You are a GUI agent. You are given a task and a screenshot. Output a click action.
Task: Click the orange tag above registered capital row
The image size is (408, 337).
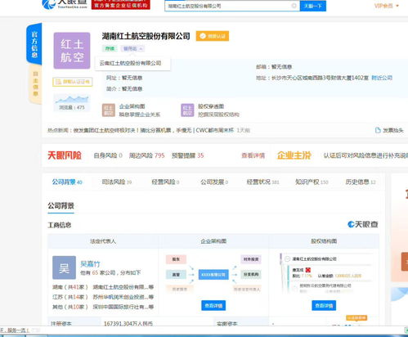(356, 317)
